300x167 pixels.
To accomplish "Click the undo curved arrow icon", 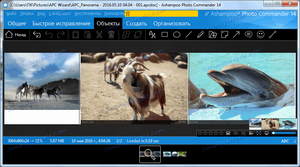I will (49, 34).
